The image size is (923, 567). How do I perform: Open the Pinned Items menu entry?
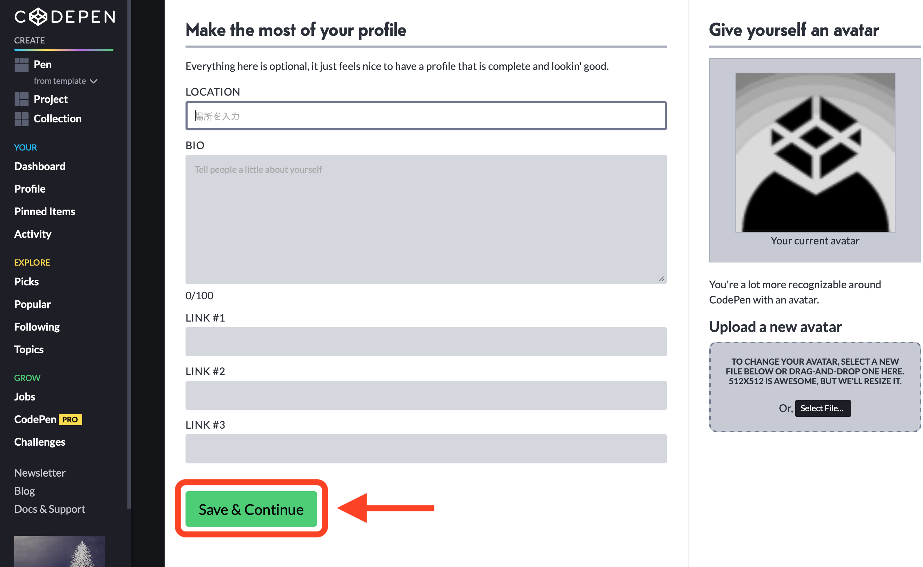(45, 211)
